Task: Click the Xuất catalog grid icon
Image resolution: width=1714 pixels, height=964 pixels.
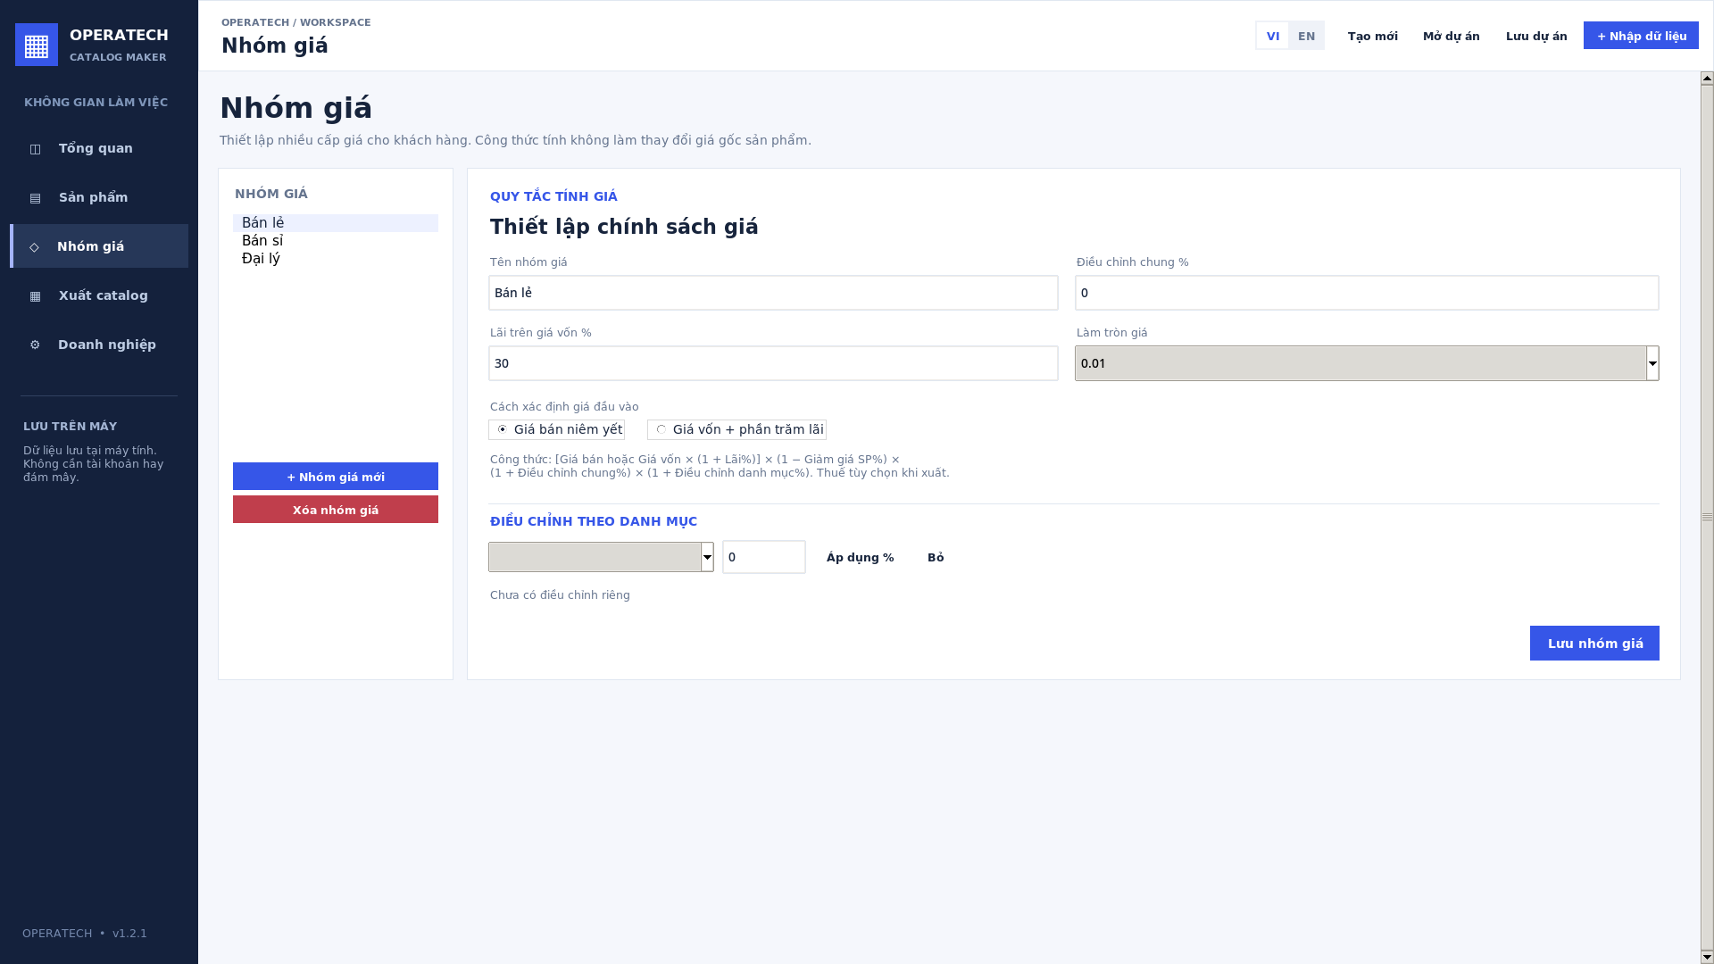Action: 36,296
